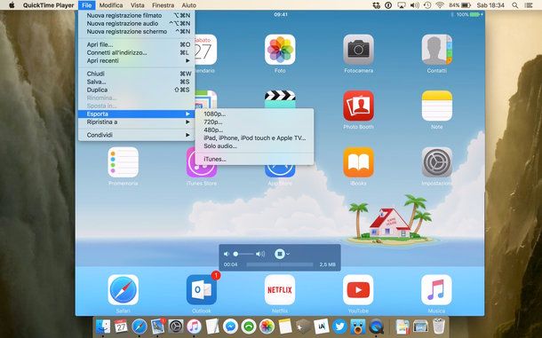Open Twitter from the Mac dock
Viewport: 542px width, 338px height.
tap(339, 326)
